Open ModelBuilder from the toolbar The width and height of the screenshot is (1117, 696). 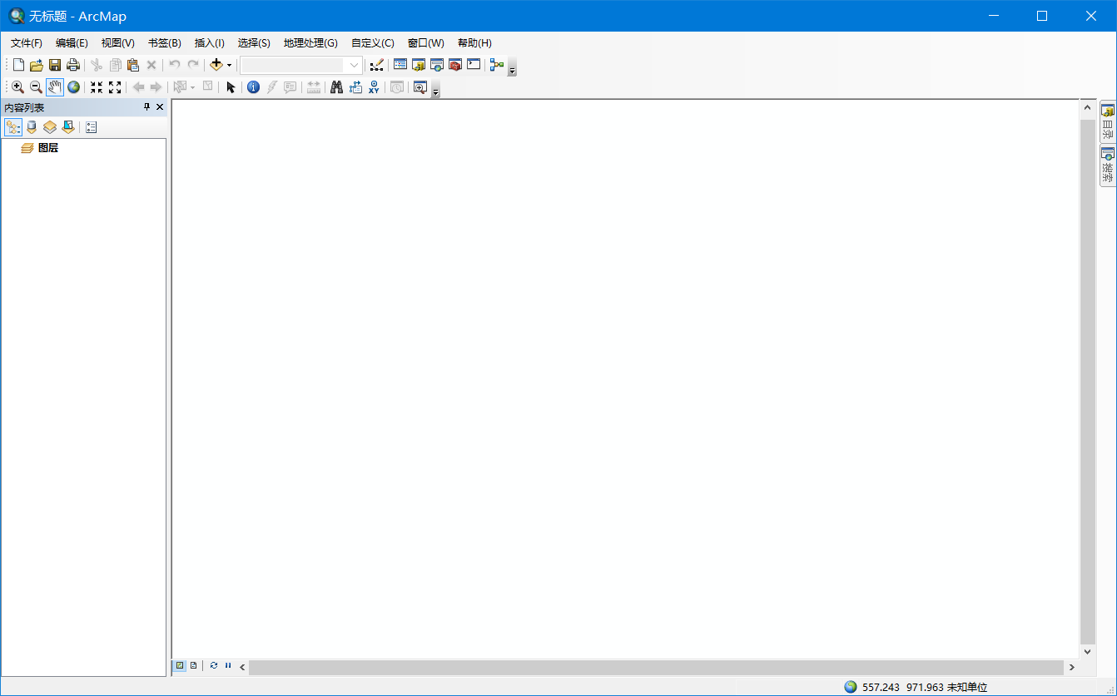click(497, 64)
